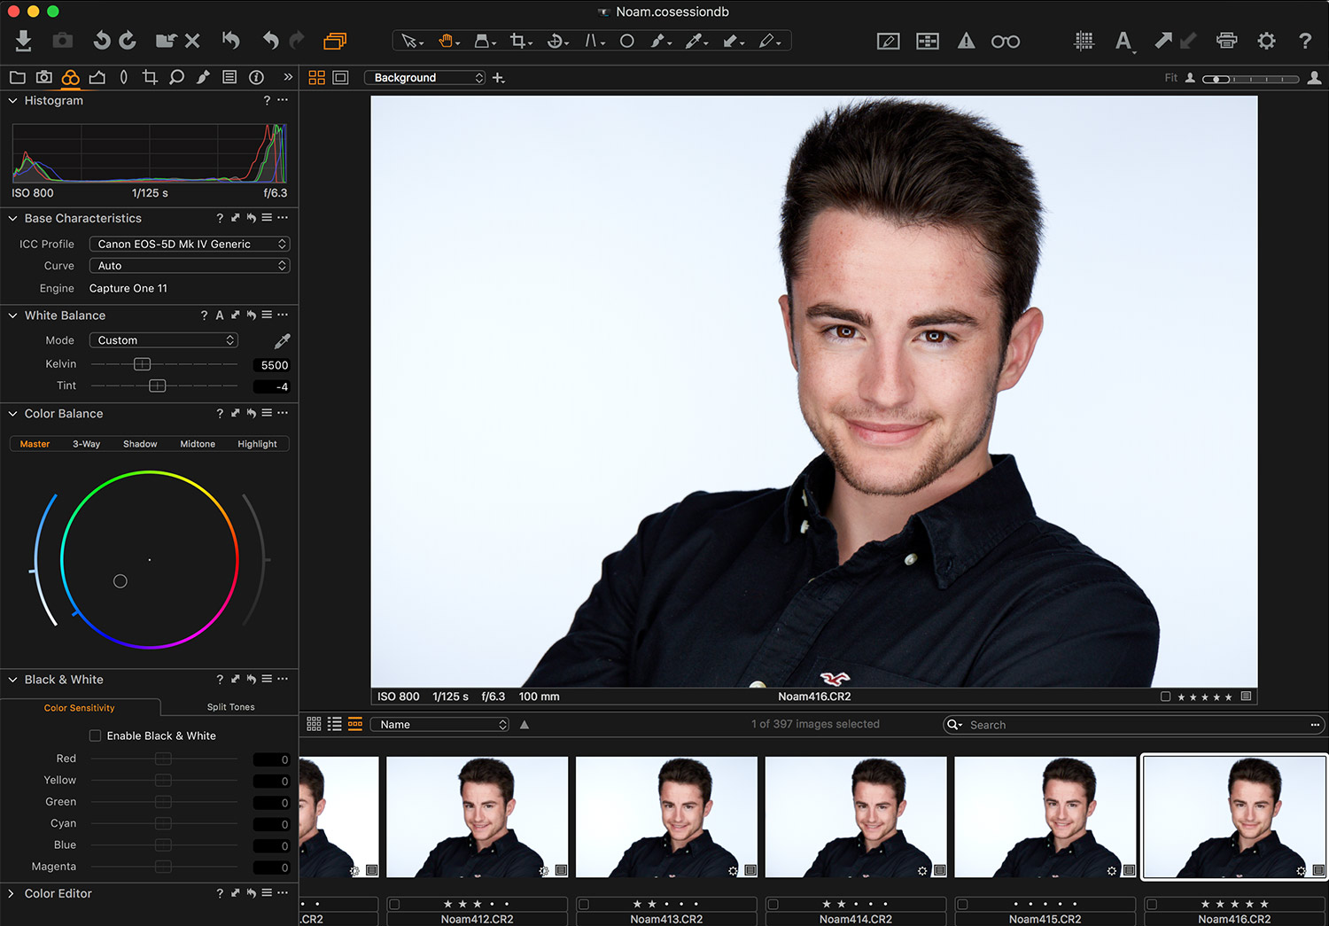Expand the Color Editor panel
This screenshot has width=1329, height=926.
click(x=12, y=893)
